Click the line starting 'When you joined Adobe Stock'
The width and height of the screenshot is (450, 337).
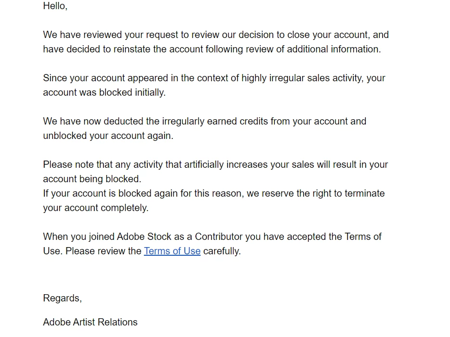[212, 237]
